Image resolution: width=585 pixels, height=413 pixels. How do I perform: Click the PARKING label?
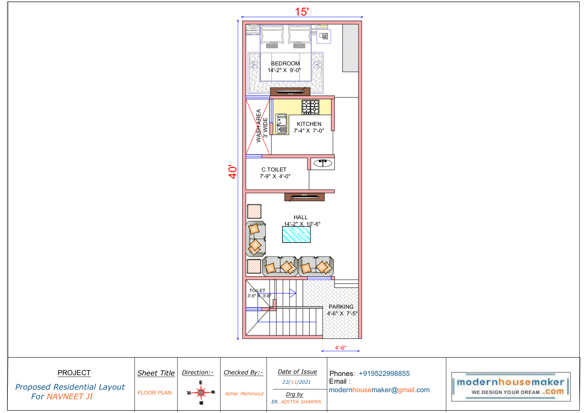point(341,307)
